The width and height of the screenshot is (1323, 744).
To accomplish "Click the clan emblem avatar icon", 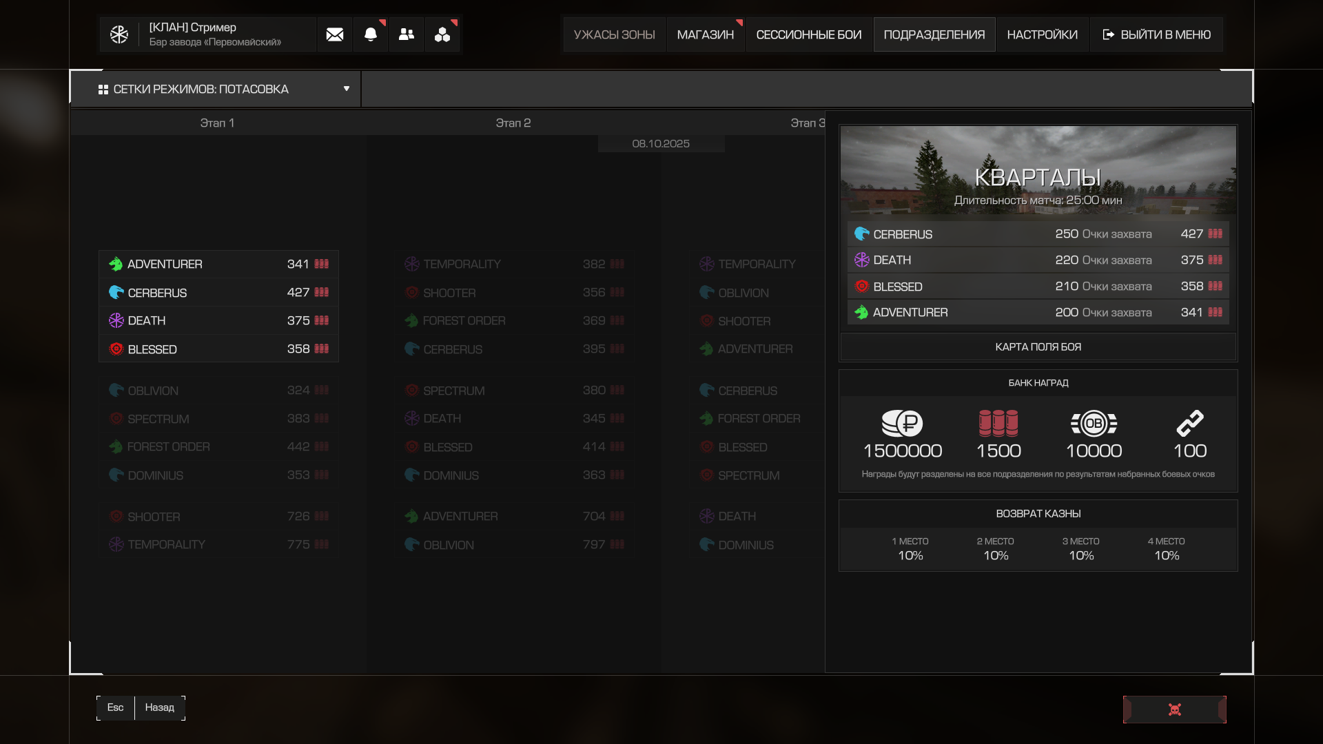I will [x=119, y=34].
